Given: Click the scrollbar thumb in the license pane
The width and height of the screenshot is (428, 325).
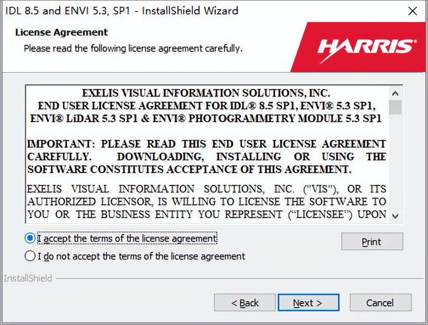Looking at the screenshot, I should pos(396,106).
